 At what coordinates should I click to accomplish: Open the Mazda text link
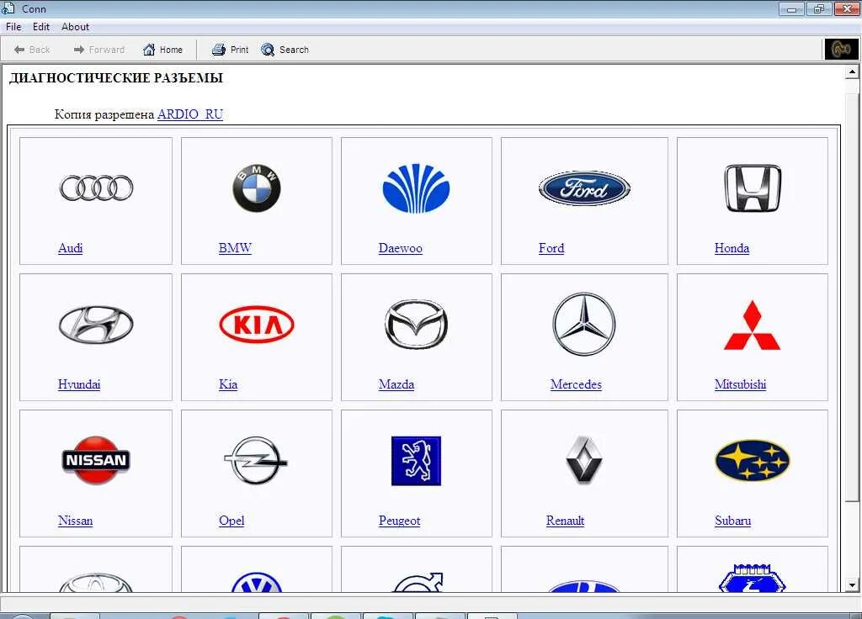click(x=396, y=384)
